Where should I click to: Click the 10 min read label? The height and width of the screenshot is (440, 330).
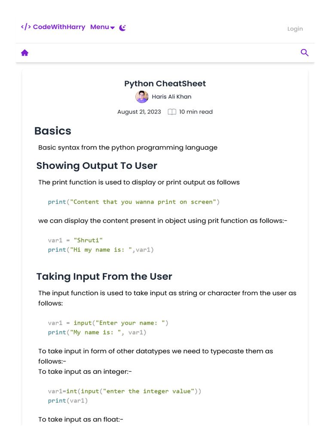196,112
